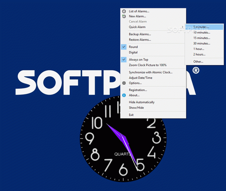This screenshot has height=191, width=226.
Task: Open List of Alarms menu entry
Action: point(139,11)
